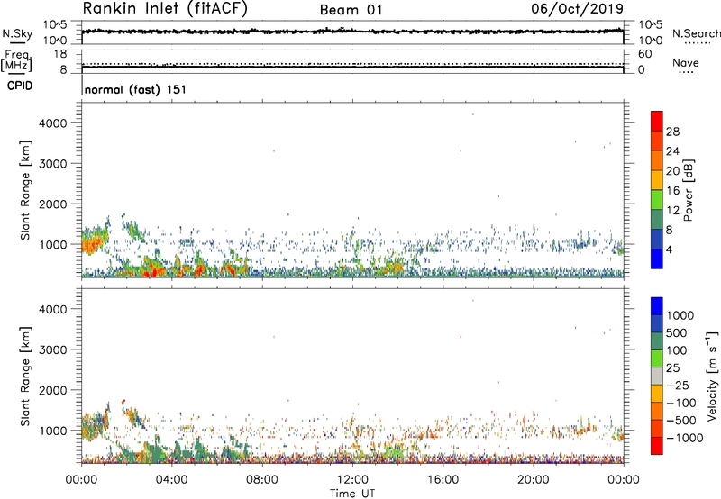Click the "16" power colorbar value
Viewport: 721px width, 499px height.
tap(672, 190)
